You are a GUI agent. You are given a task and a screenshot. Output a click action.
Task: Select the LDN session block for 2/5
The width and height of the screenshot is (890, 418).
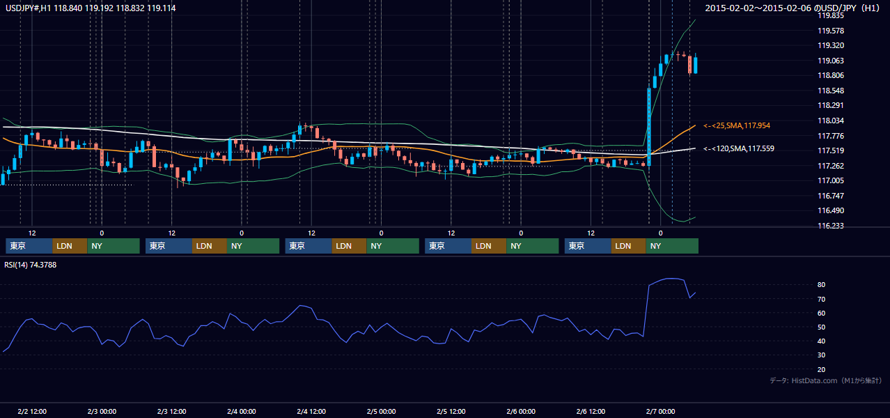(x=489, y=246)
